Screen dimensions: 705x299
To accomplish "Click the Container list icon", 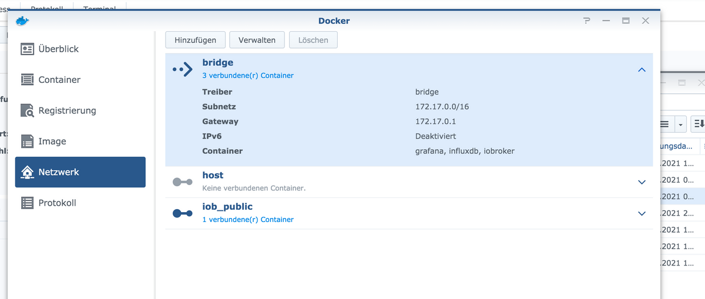I will 27,80.
